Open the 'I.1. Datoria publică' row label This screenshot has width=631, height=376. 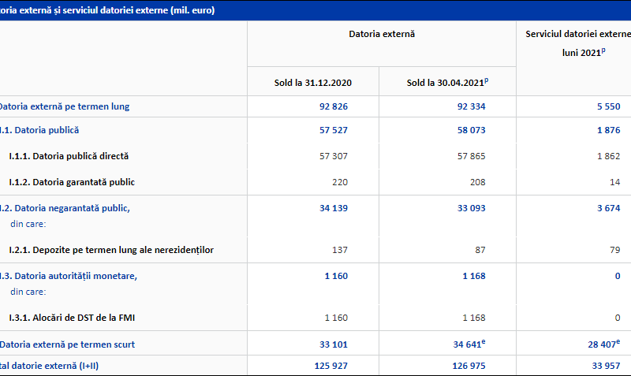(39, 129)
